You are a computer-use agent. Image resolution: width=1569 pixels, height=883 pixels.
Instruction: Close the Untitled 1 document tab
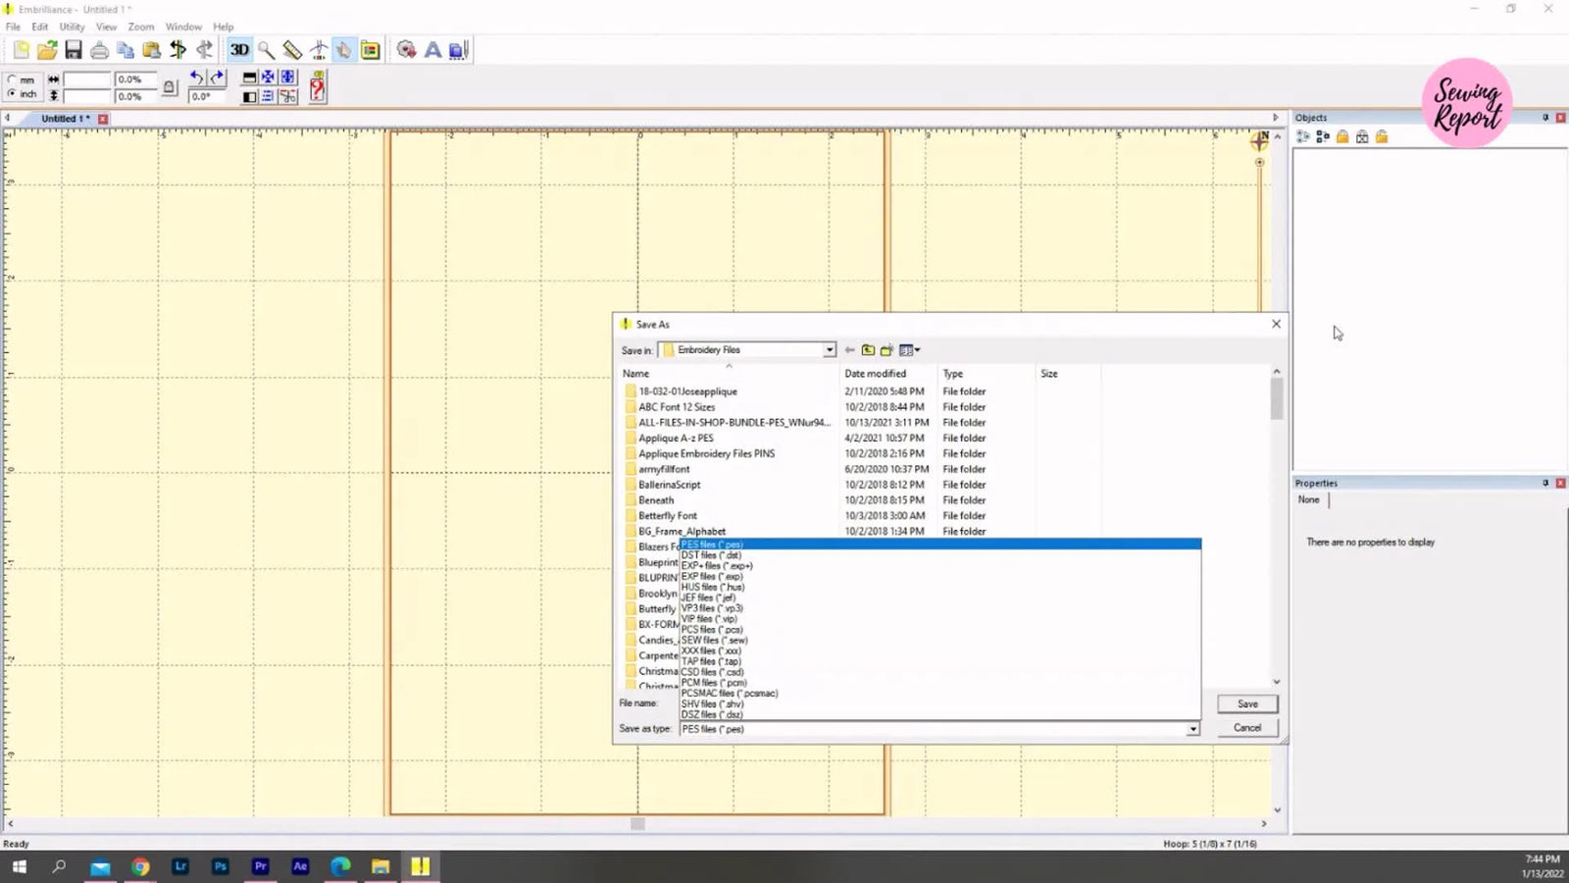click(102, 119)
